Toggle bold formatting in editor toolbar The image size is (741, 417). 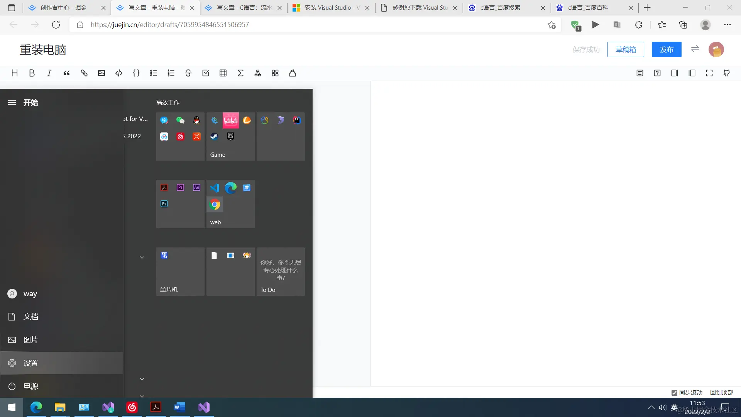pos(32,73)
